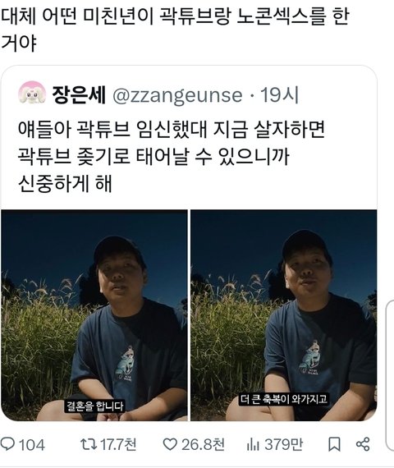Click the 17.7천 retweet count
The height and width of the screenshot is (468, 394).
tap(118, 444)
